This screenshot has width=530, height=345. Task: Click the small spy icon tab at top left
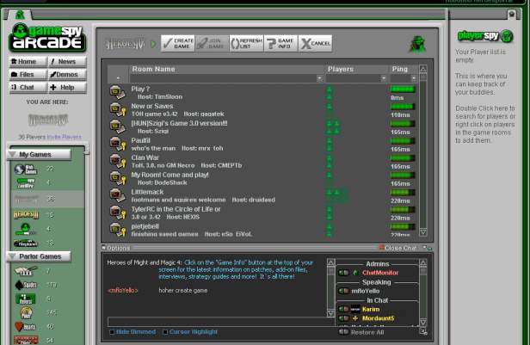point(20,15)
